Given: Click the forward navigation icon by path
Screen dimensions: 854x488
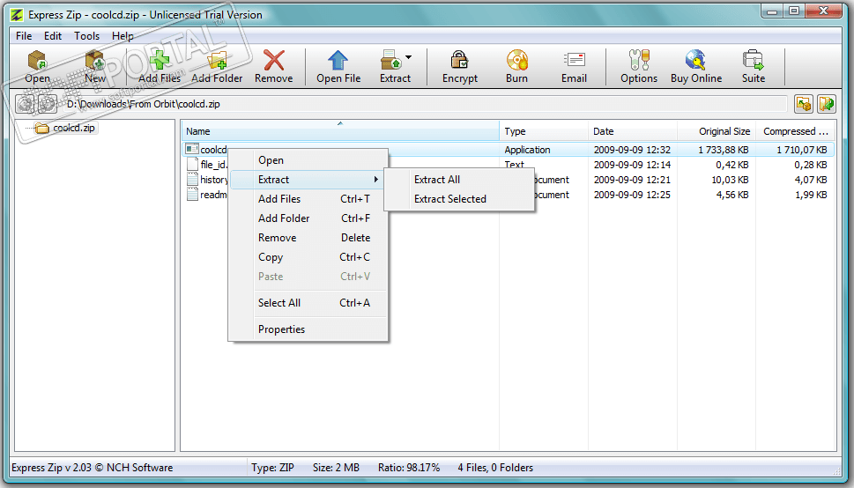Looking at the screenshot, I should coord(48,103).
